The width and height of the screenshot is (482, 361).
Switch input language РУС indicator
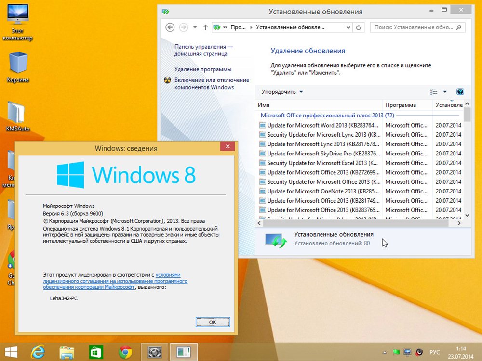[x=434, y=352]
